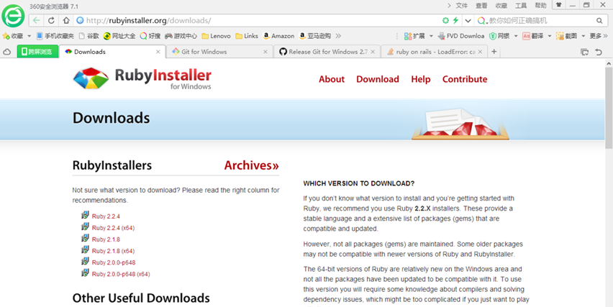The height and width of the screenshot is (307, 613).
Task: Go back with the green back arrow
Action: (x=37, y=20)
